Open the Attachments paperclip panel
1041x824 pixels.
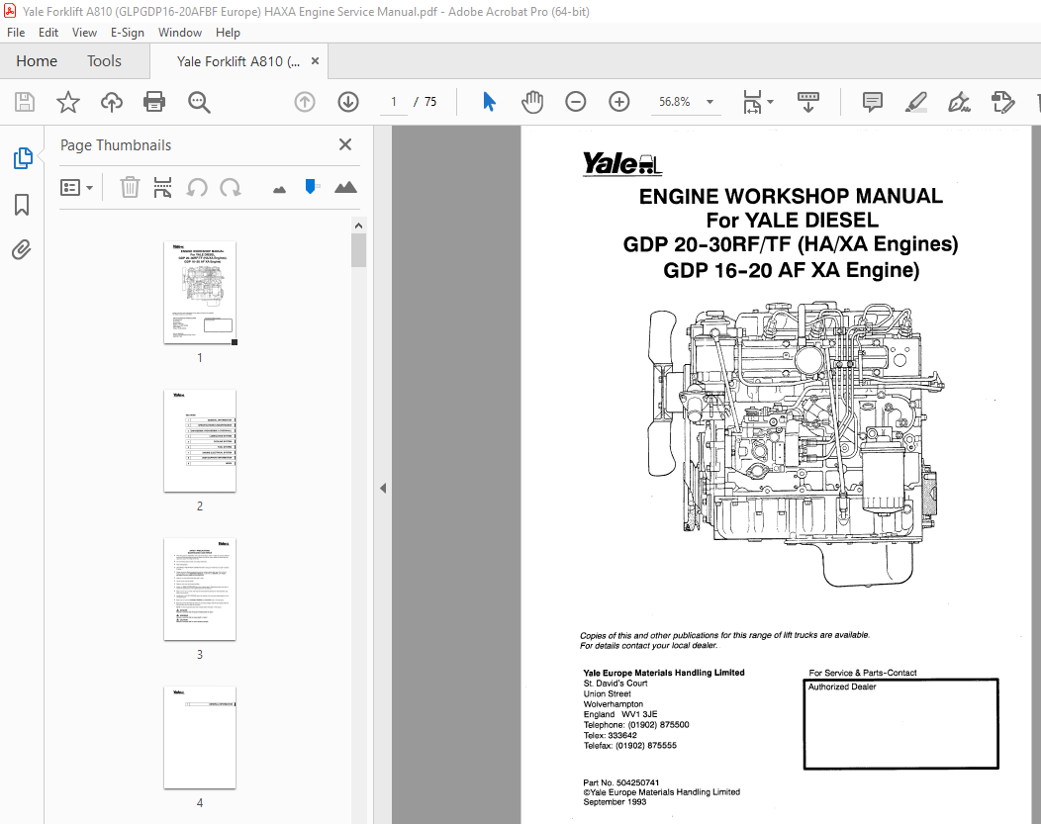21,250
